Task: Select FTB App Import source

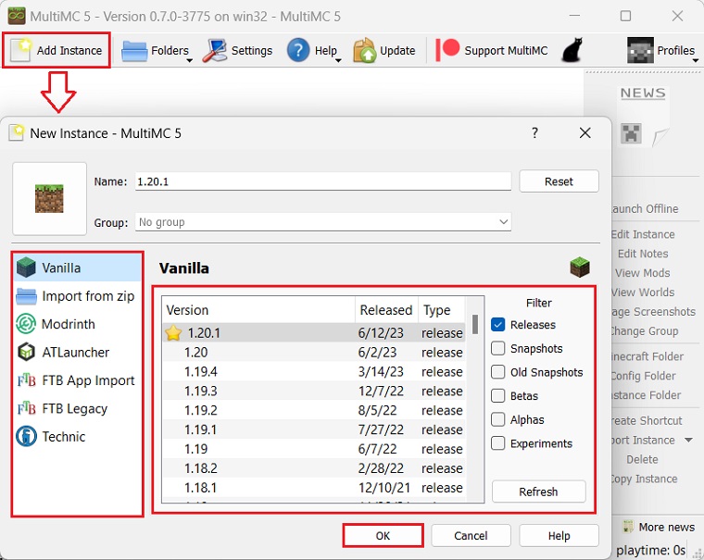Action: 77,380
